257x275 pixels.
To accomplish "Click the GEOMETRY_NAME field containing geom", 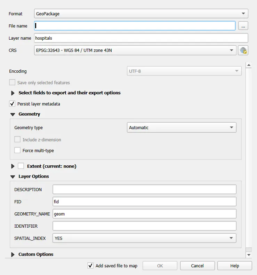I will pos(144,214).
